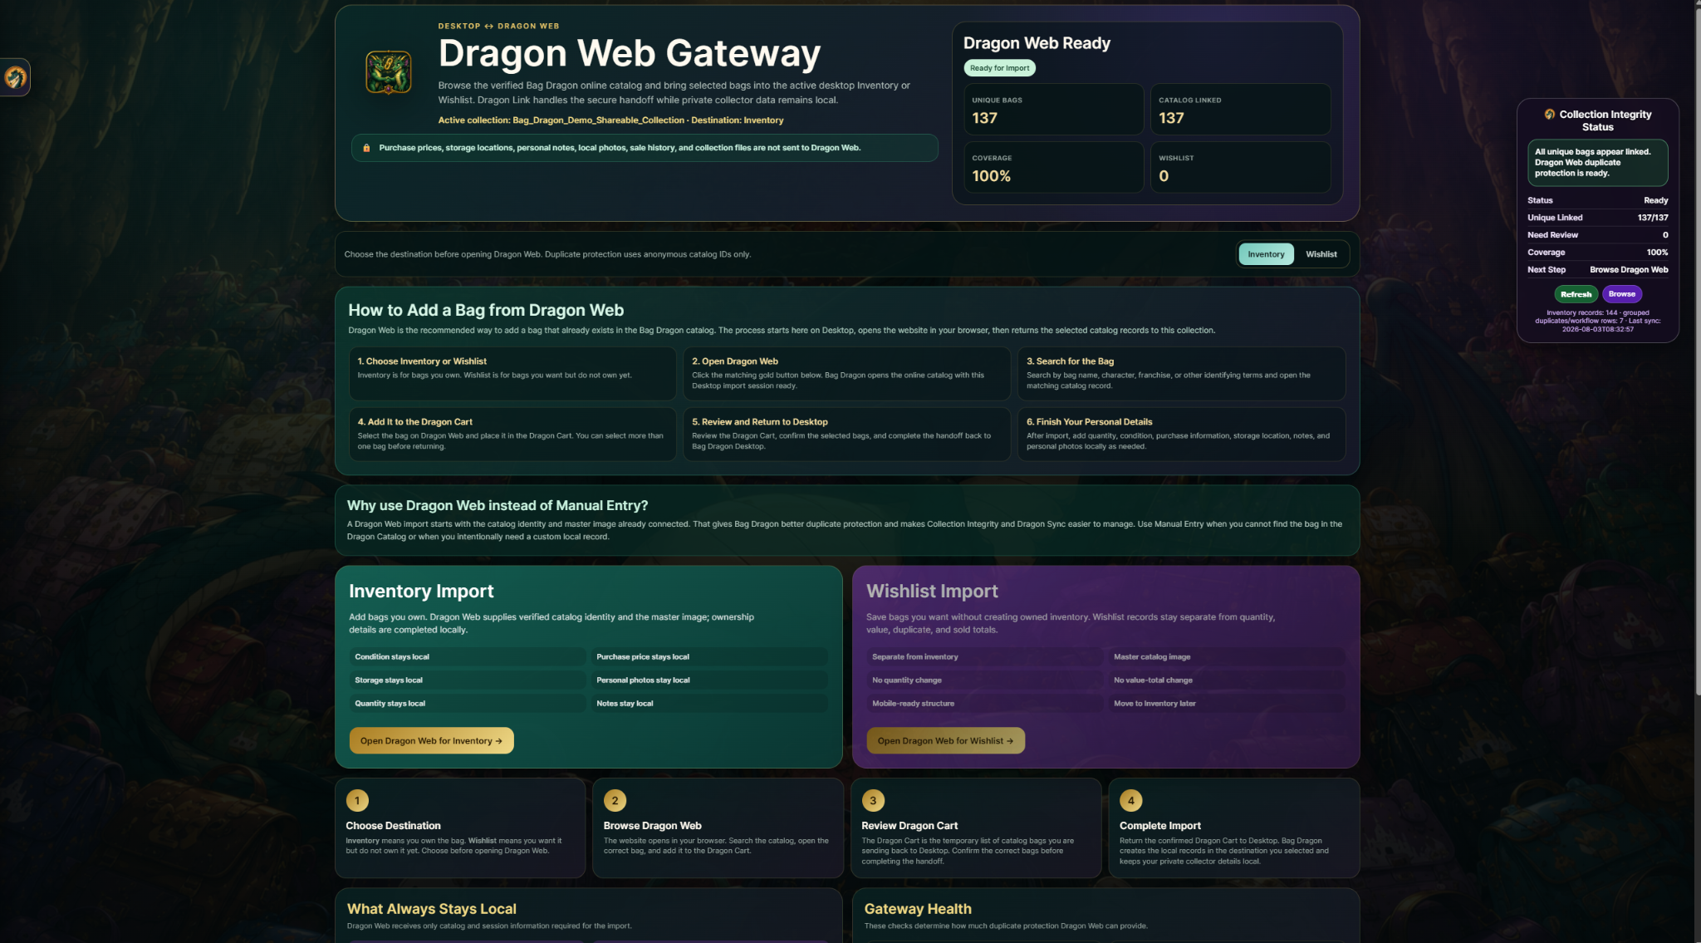The image size is (1701, 943).
Task: Open Dragon Web for Inventory
Action: (431, 740)
